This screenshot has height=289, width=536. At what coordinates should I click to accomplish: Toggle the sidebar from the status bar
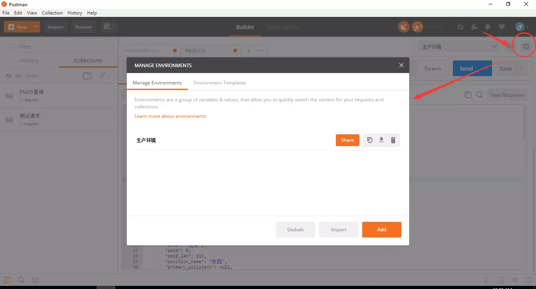pos(7,280)
